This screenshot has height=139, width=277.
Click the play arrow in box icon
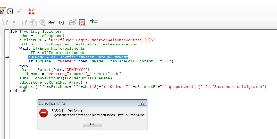[x=10, y=12]
